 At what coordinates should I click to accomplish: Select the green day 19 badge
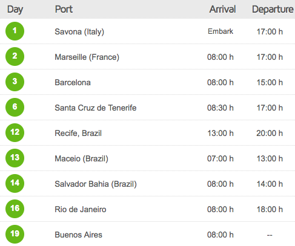tap(15, 234)
